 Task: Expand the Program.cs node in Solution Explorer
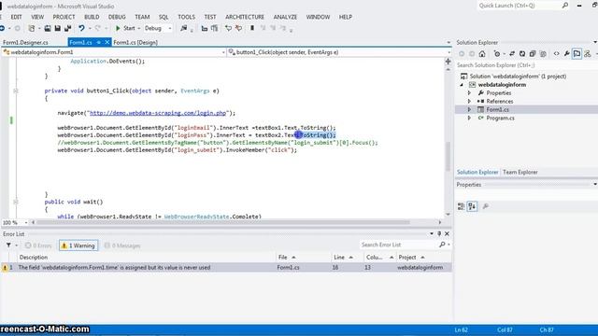469,119
